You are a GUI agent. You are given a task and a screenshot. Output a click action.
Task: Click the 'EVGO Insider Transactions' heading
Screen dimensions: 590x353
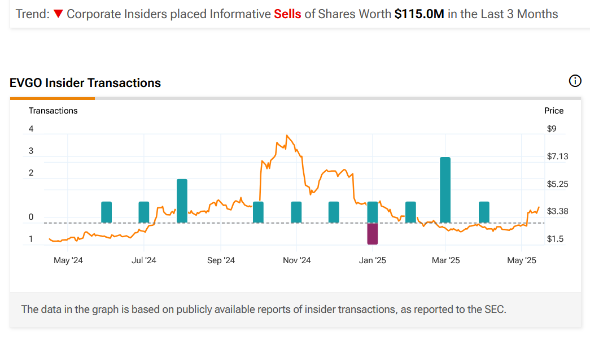[85, 83]
